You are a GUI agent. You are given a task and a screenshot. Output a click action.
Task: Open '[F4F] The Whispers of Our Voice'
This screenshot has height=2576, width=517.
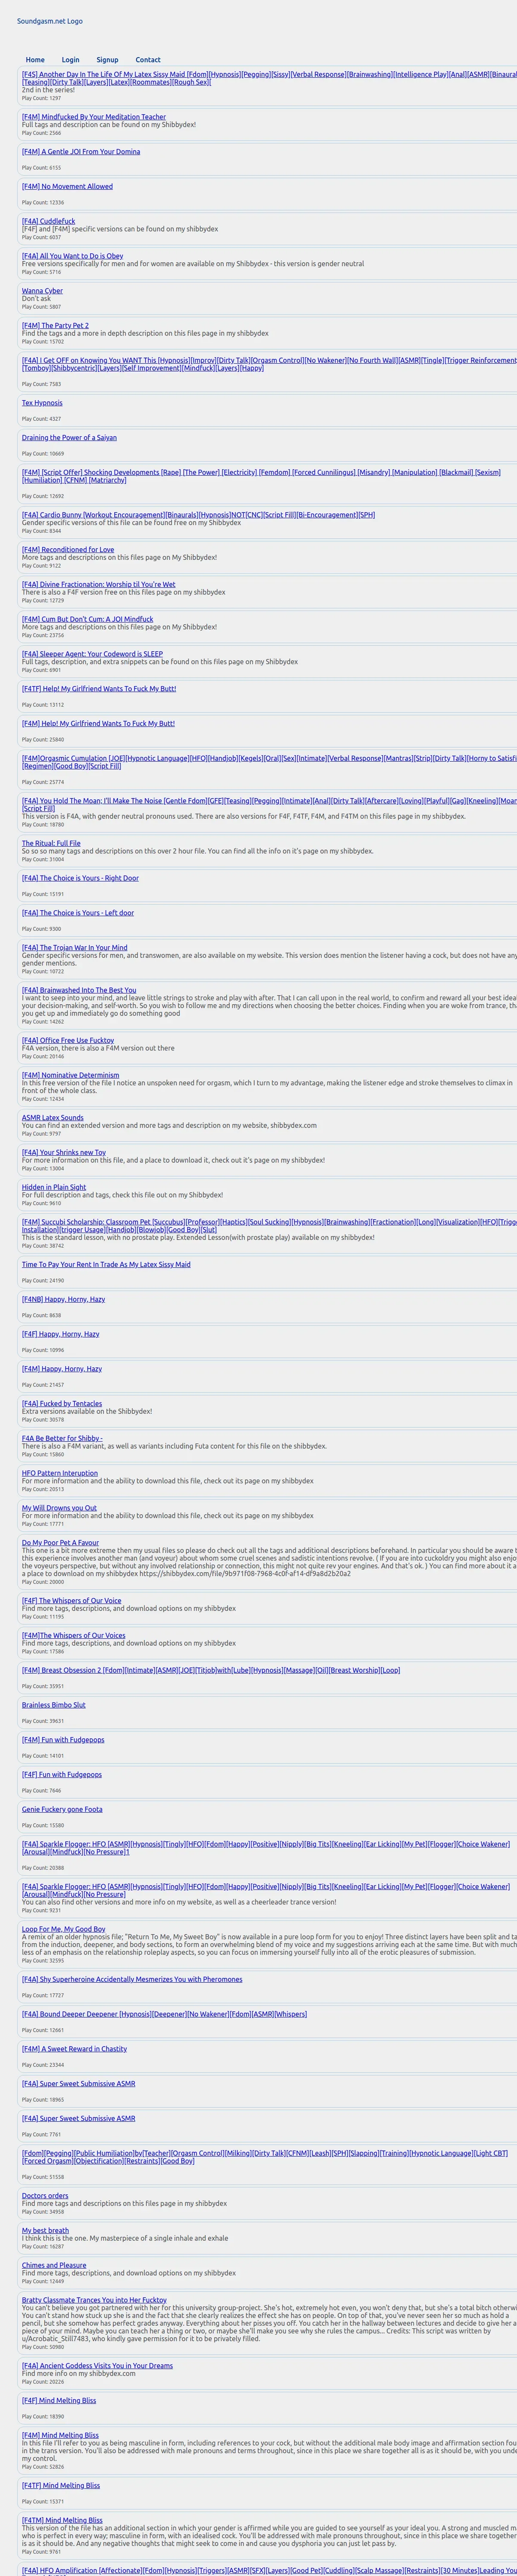(x=71, y=1600)
